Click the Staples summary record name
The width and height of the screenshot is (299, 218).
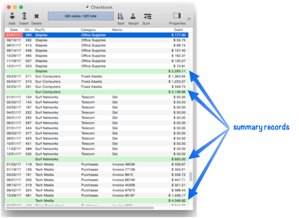click(x=41, y=71)
